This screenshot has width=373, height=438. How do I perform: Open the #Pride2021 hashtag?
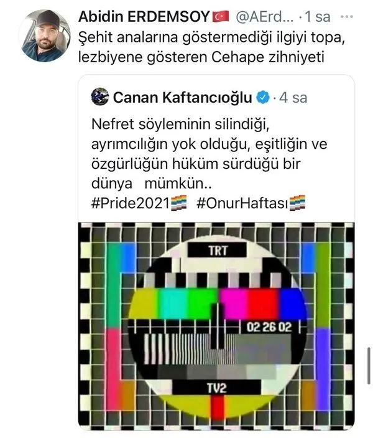point(131,203)
